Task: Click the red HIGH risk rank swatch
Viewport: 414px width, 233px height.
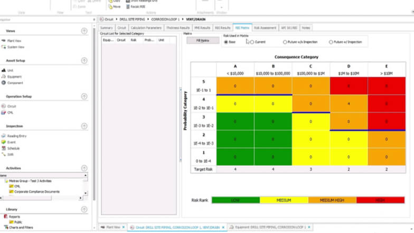Action: pos(380,200)
